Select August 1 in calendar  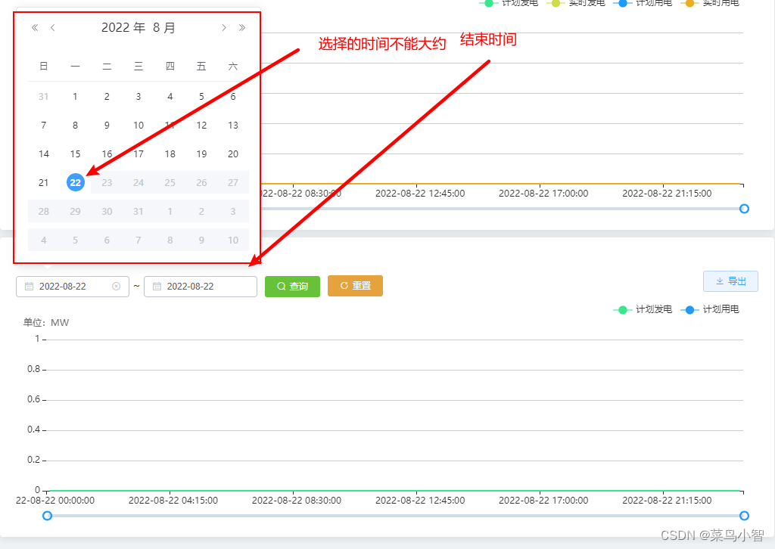pos(75,96)
